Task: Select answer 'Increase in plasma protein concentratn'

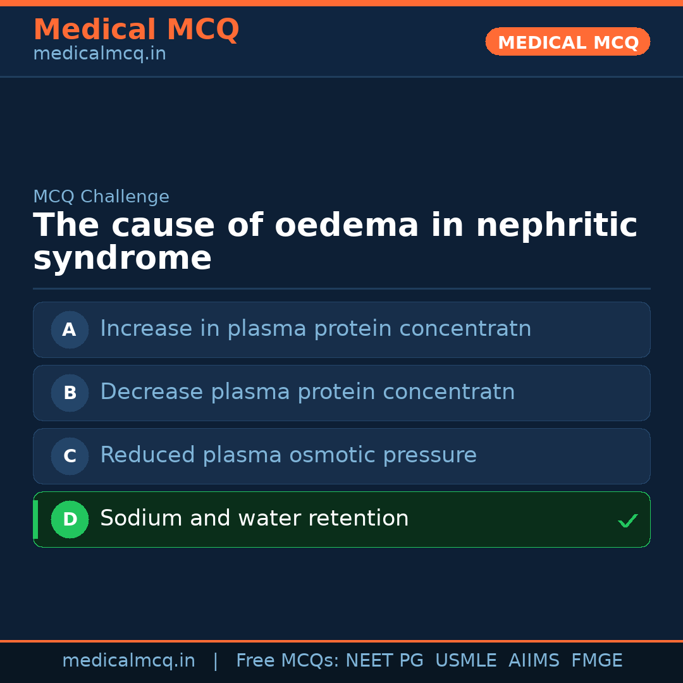Action: pyautogui.click(x=316, y=329)
